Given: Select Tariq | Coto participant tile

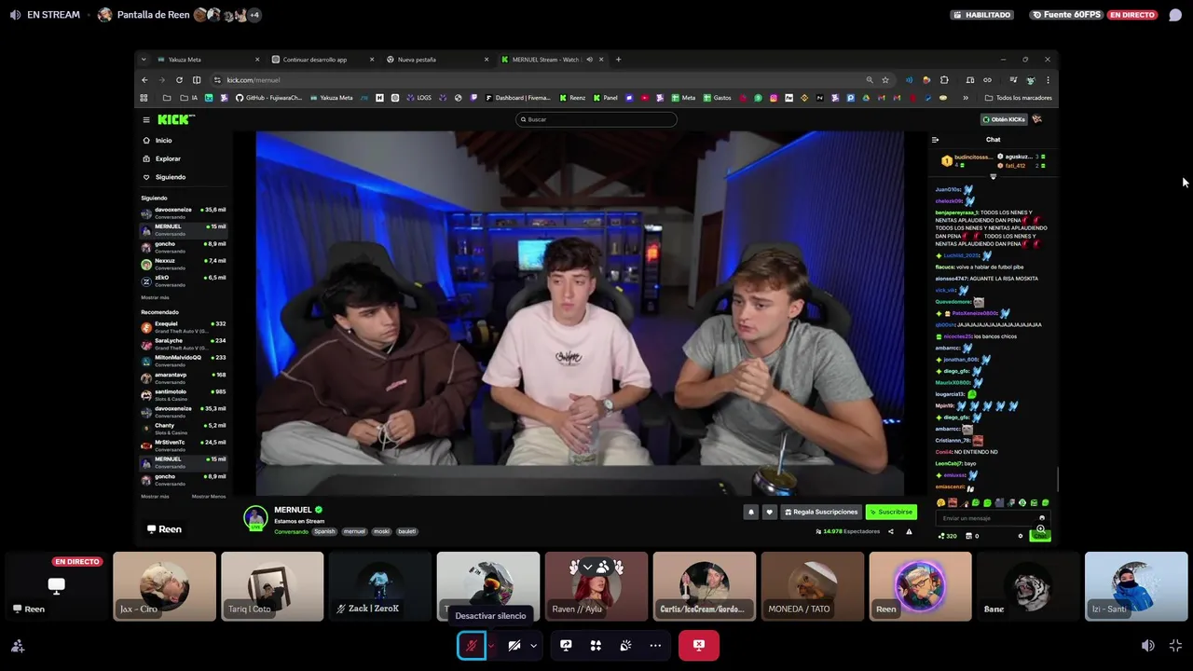Looking at the screenshot, I should click(x=272, y=586).
